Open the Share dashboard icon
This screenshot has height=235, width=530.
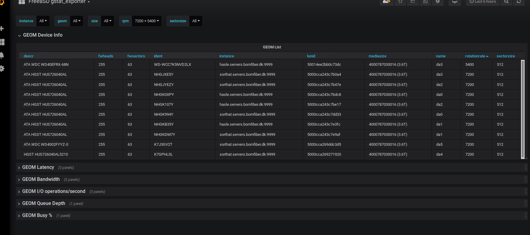413,2
